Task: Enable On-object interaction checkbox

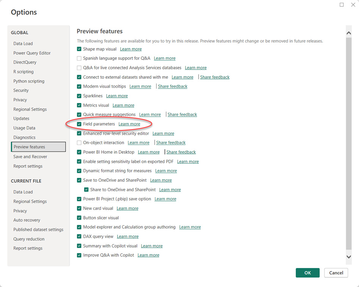Action: pos(79,143)
